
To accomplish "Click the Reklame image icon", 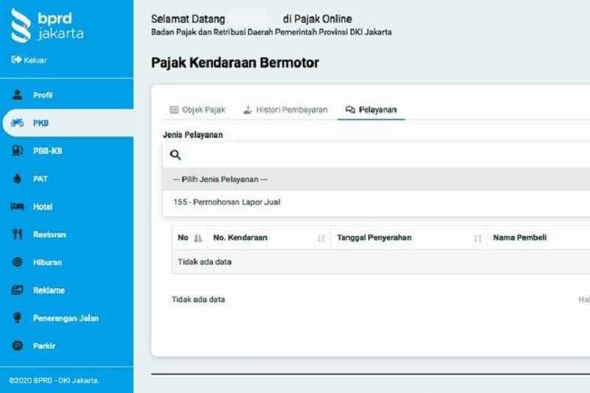I will pos(17,290).
